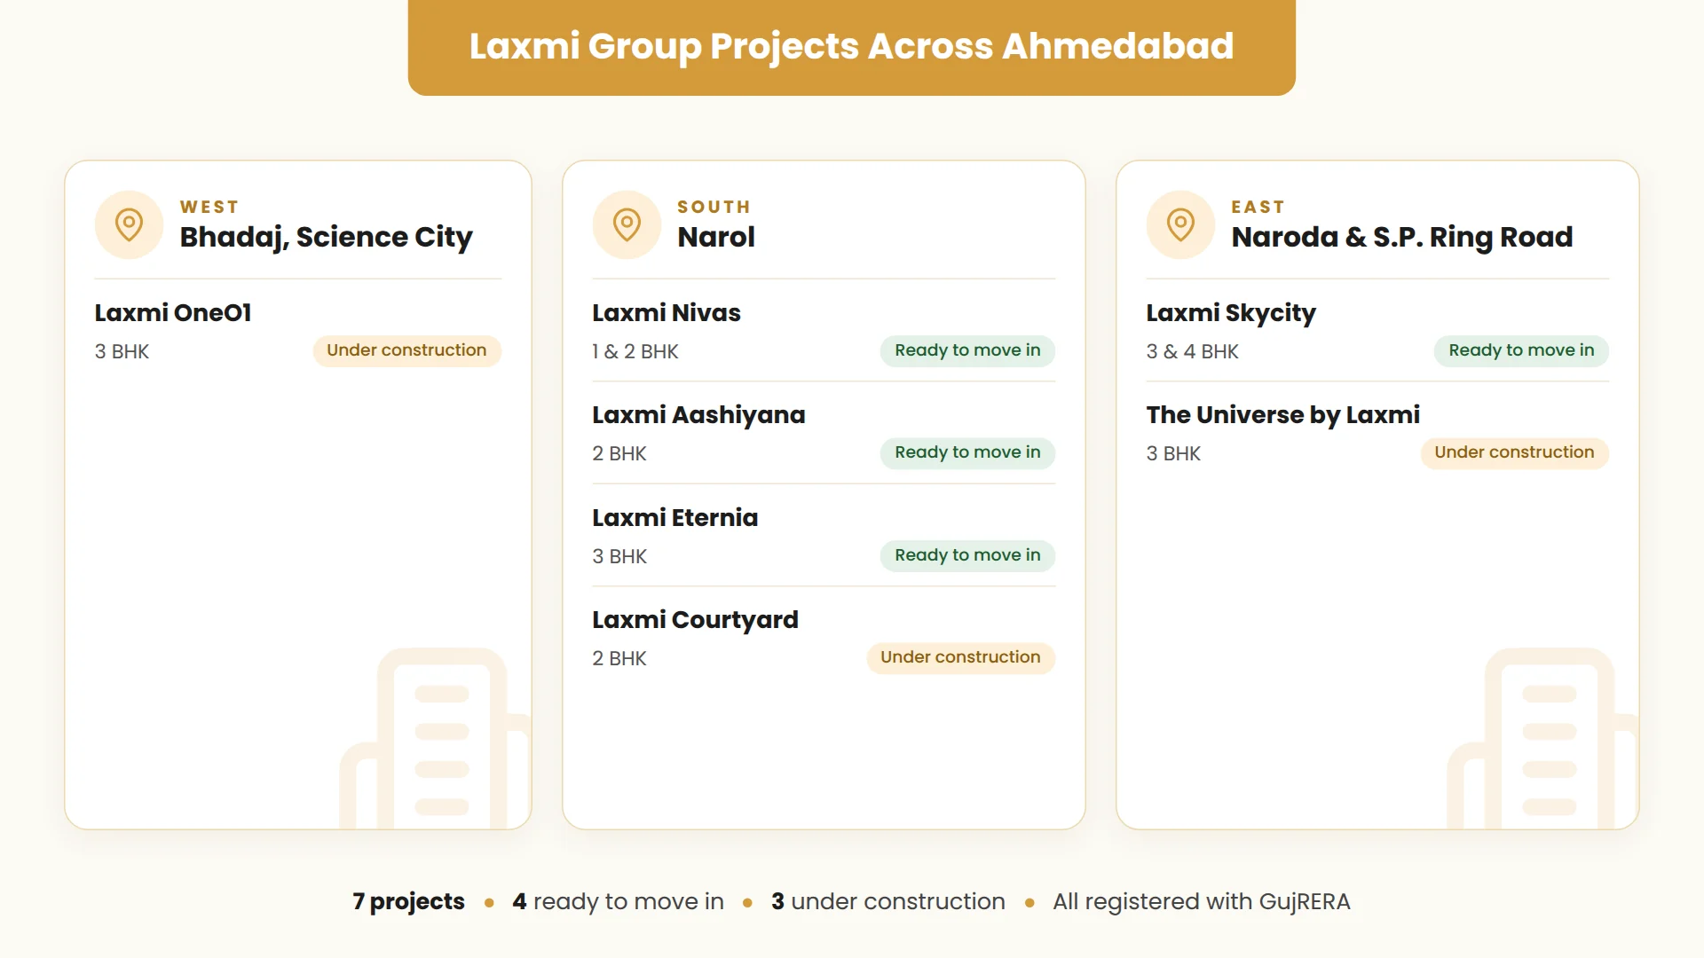Click 3 BHK under Laxmi Eternia
The image size is (1704, 958).
(619, 557)
